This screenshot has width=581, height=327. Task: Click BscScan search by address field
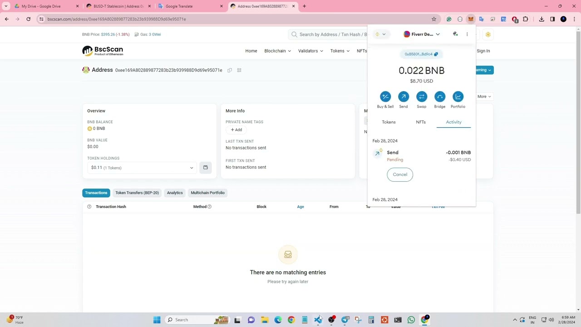coord(333,35)
